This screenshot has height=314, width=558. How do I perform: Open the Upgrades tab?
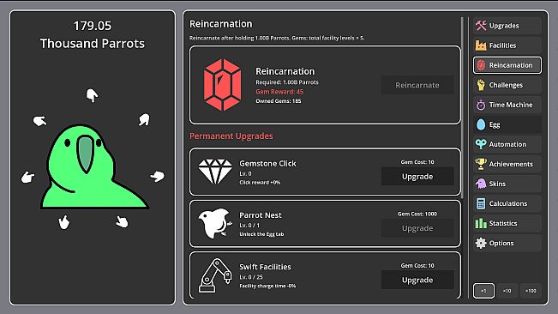click(x=507, y=26)
